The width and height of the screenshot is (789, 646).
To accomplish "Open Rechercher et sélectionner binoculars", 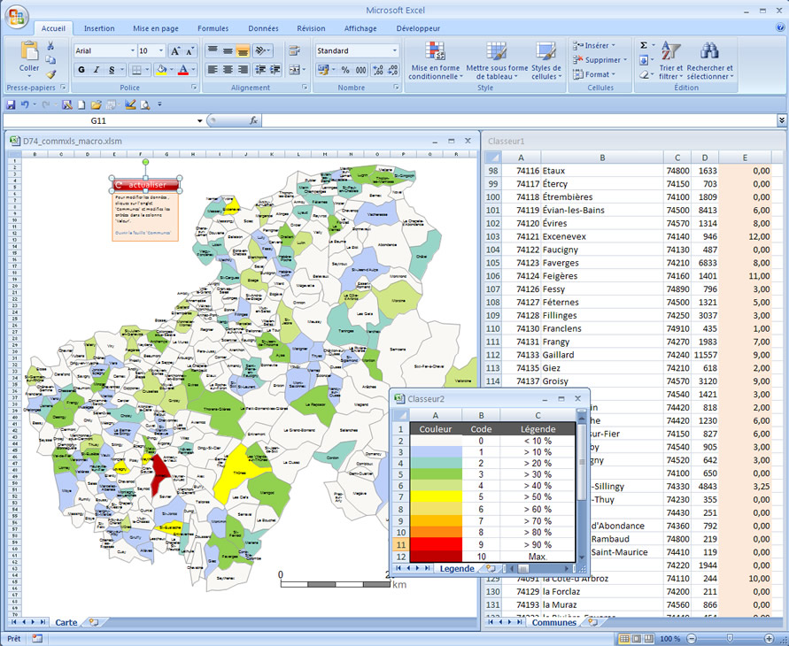I will point(709,60).
